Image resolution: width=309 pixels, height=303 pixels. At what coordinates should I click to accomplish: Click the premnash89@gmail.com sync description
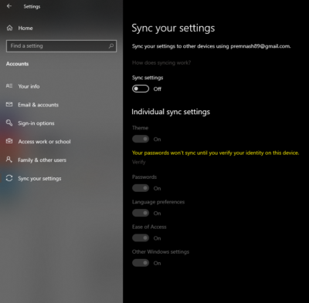point(212,46)
